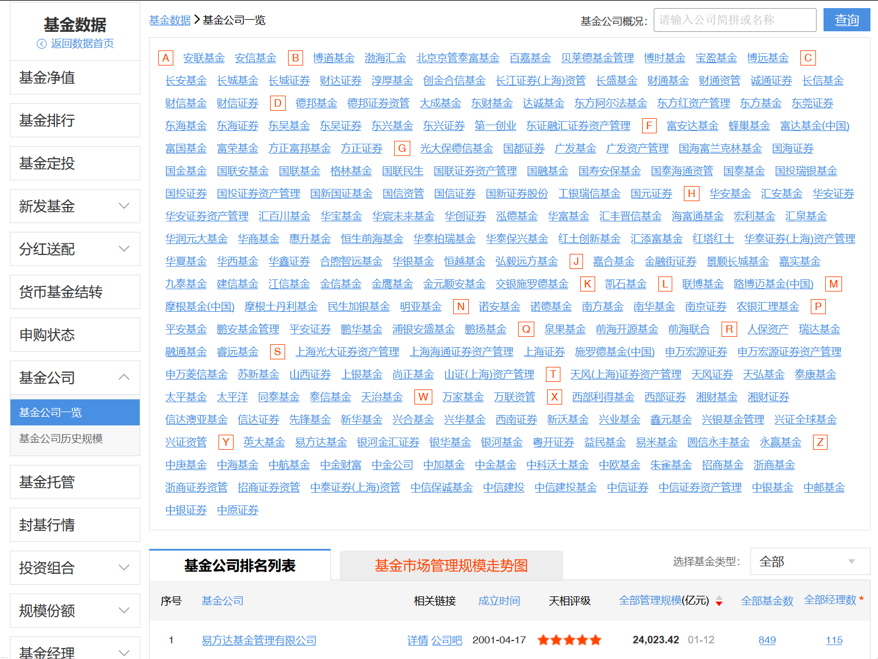The height and width of the screenshot is (659, 878).
Task: Open the 全部 fund type dropdown
Action: (810, 561)
